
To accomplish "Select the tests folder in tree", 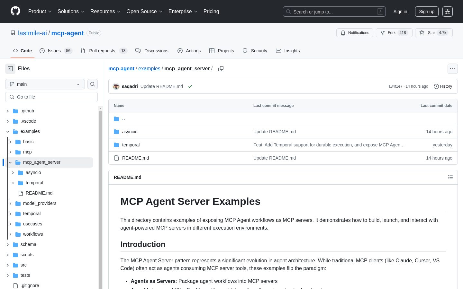I will click(25, 275).
